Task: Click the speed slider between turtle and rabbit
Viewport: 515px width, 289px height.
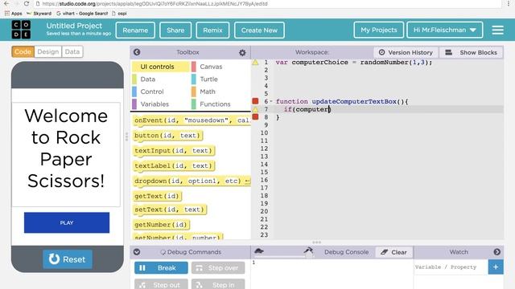Action: (x=283, y=257)
